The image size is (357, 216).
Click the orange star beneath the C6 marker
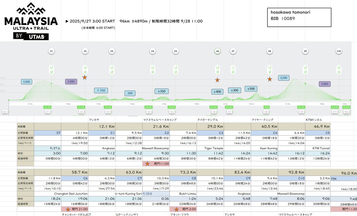(x=217, y=80)
